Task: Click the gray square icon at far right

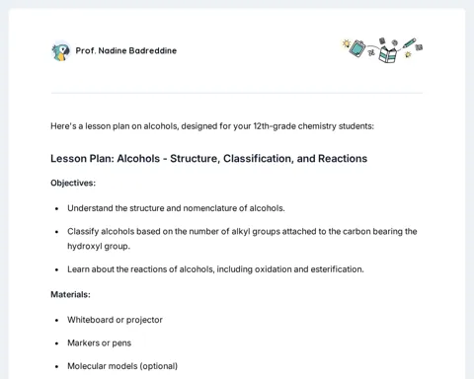Action: (x=419, y=47)
